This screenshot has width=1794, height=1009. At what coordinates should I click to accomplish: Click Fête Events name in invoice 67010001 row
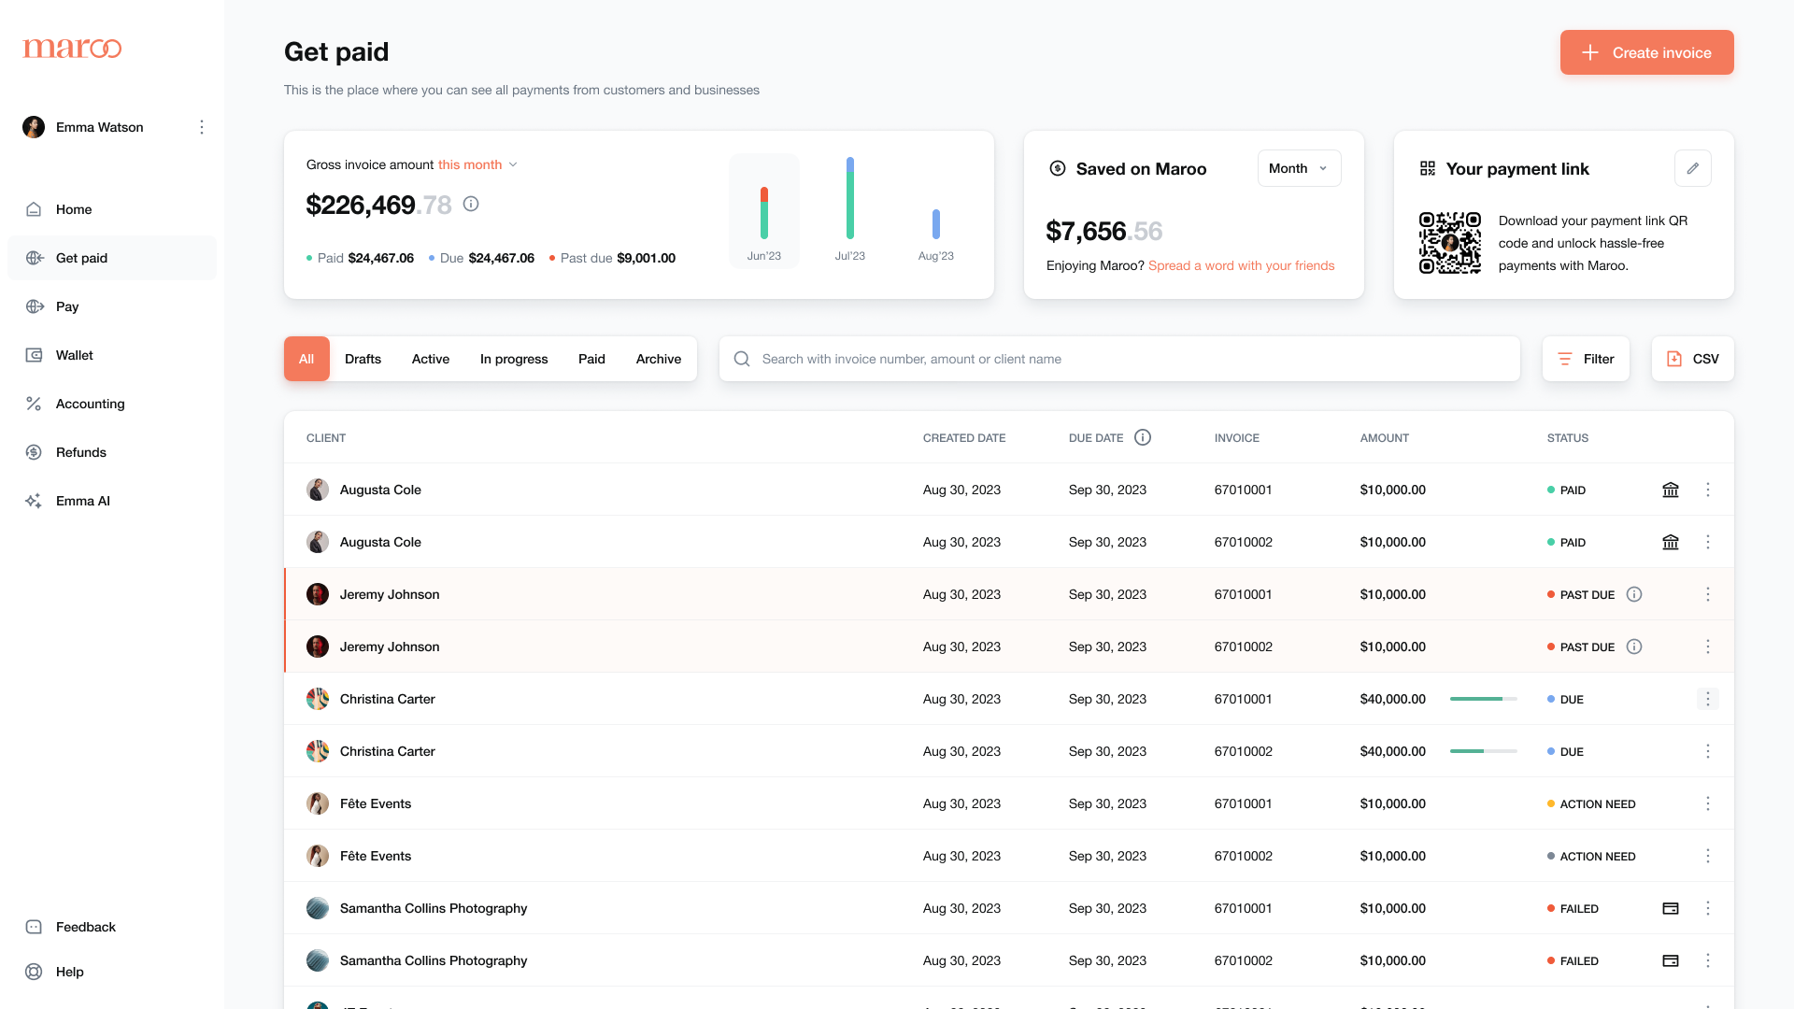(376, 803)
